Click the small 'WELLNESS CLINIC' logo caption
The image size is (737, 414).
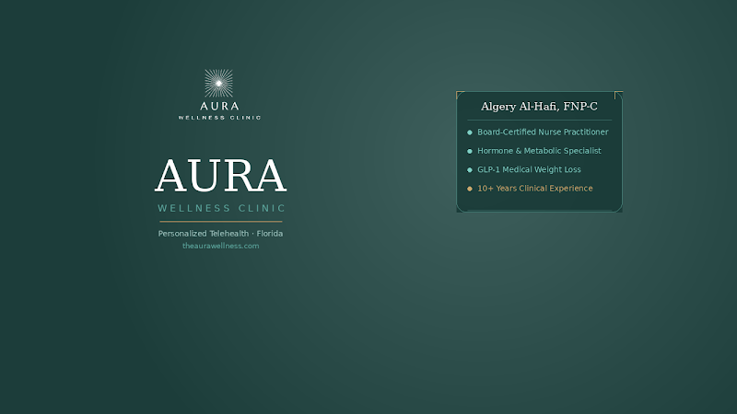click(219, 118)
